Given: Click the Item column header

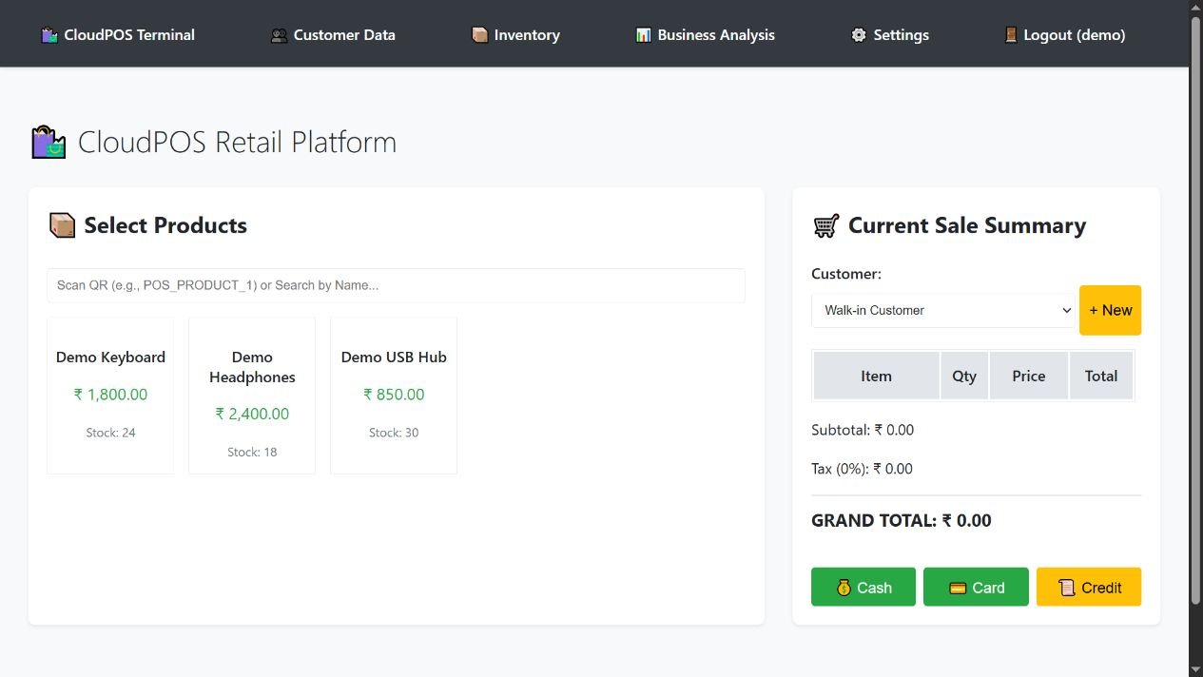Looking at the screenshot, I should [876, 376].
